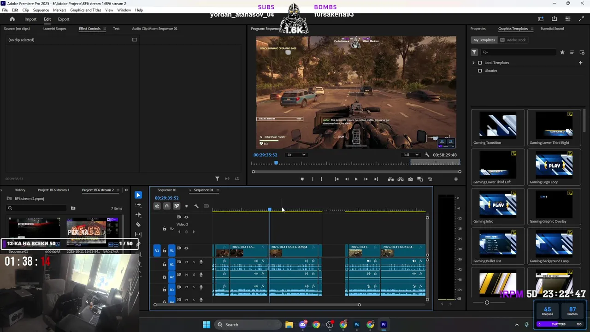Export a frame with the camera icon

410,179
